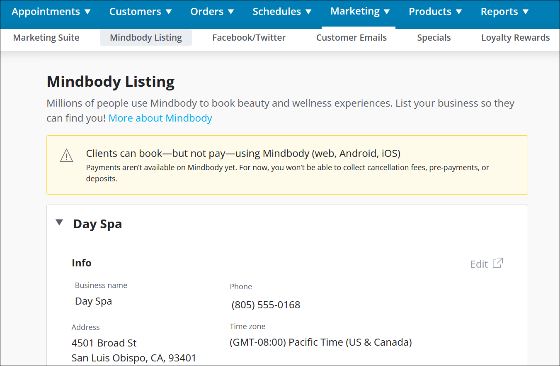The image size is (560, 366).
Task: Click the More about Mindbody link
Action: coord(160,118)
